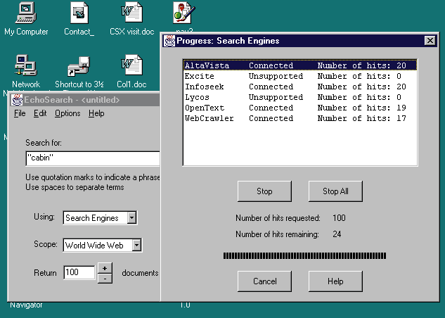The width and height of the screenshot is (445, 318).
Task: Select the WebCrawler row in progress list
Action: 300,118
